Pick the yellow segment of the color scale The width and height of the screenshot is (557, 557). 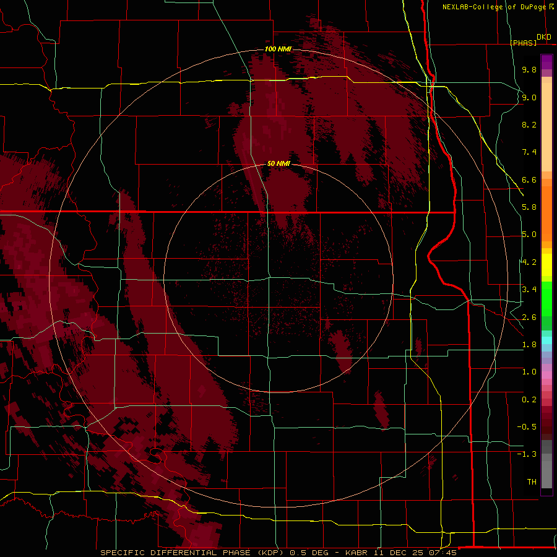click(x=546, y=265)
